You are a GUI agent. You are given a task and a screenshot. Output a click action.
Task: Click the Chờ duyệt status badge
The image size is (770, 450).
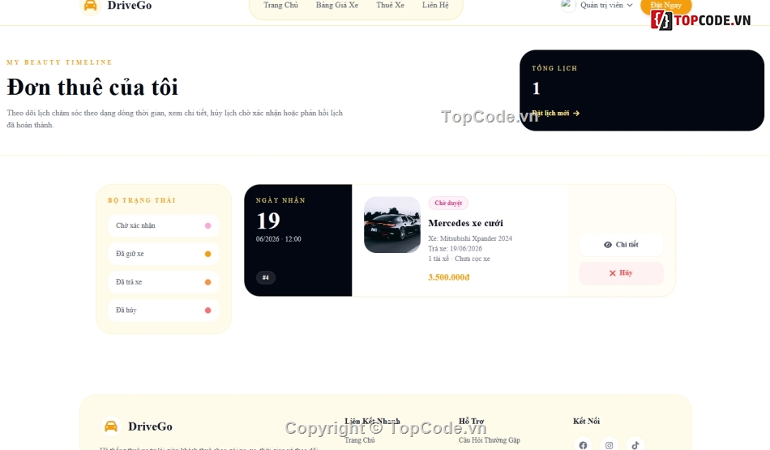(448, 203)
